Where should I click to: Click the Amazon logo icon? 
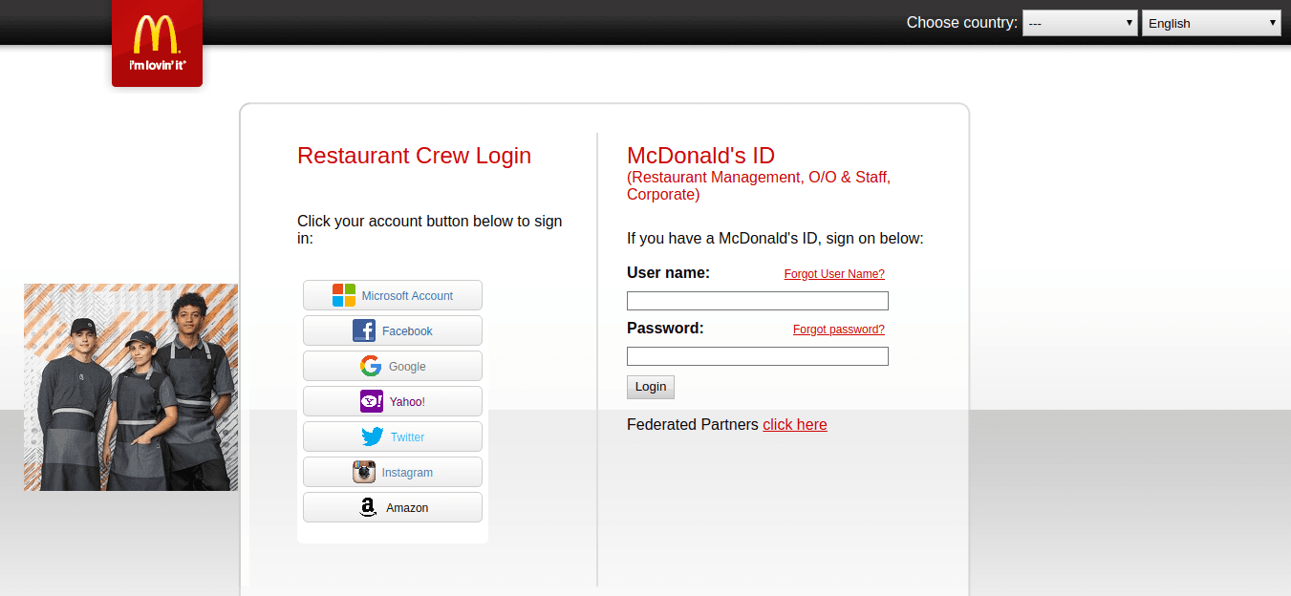click(368, 507)
